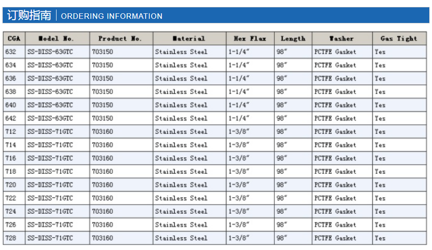Screen dimensions: 432x250
Task: Click the 1-3/8" cell in row 716
Action: 250,158
